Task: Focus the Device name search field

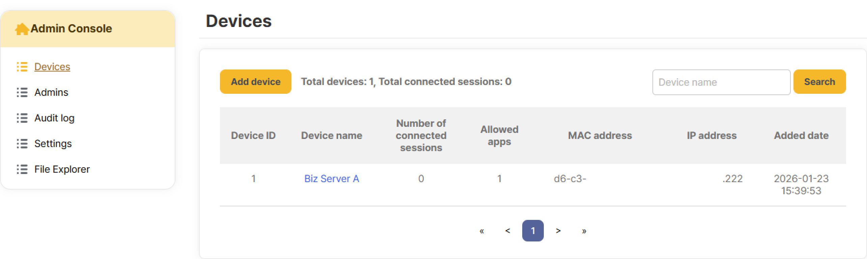Action: (x=721, y=82)
